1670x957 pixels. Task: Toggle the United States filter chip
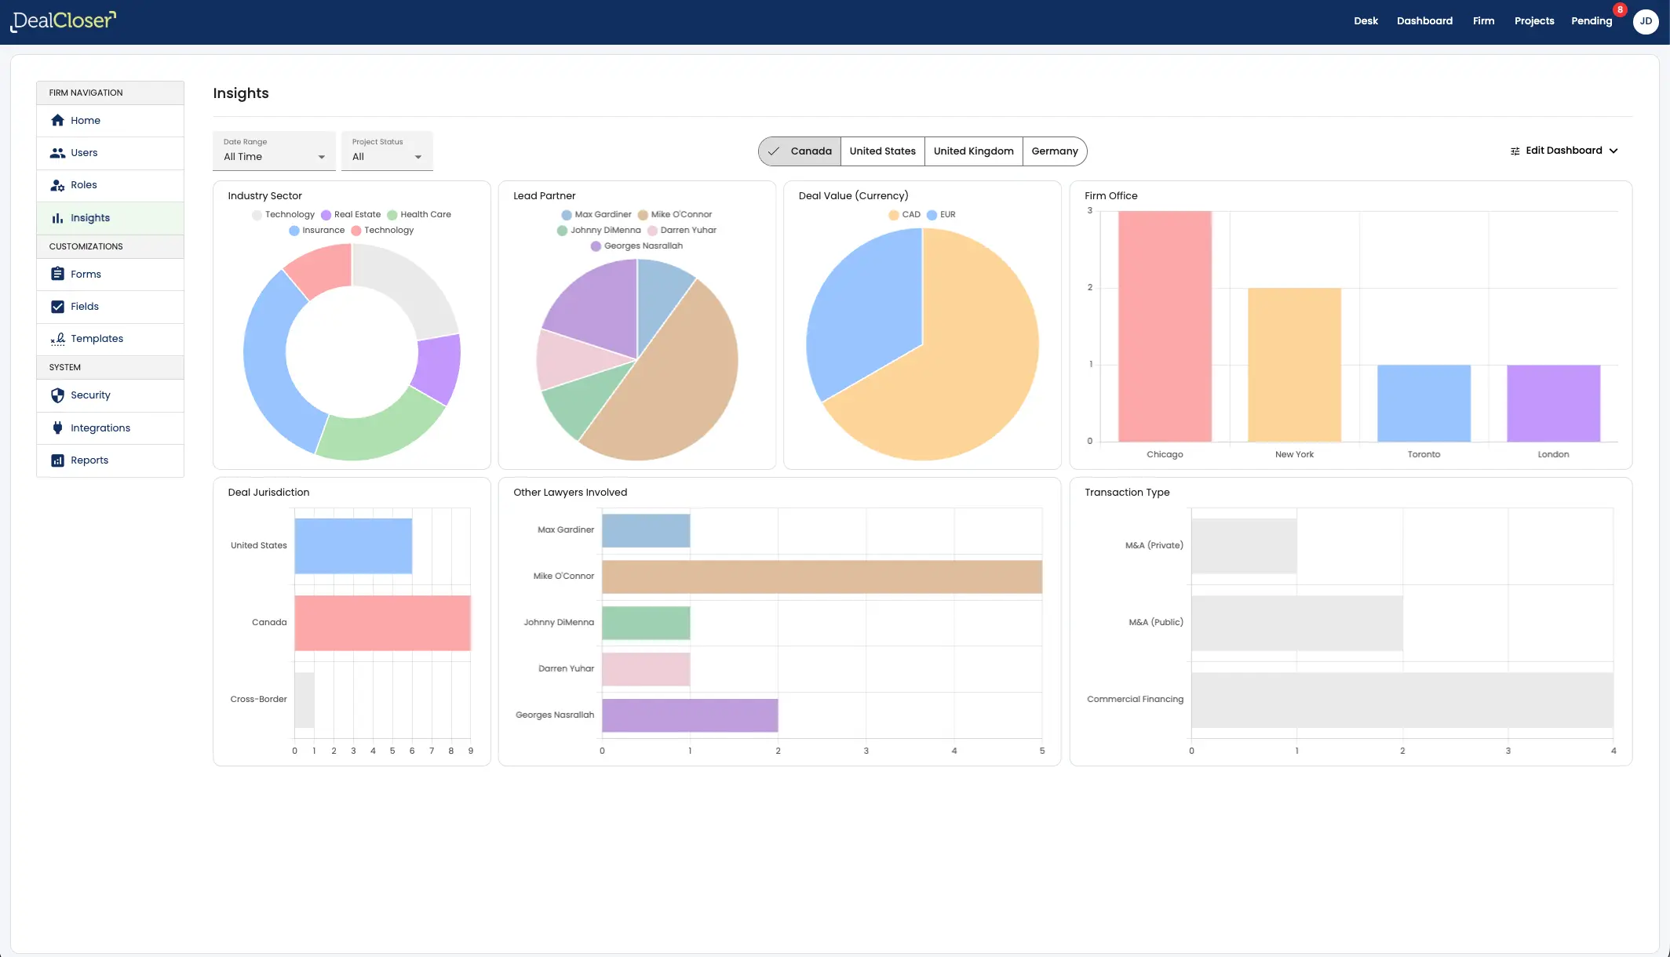[x=882, y=151]
